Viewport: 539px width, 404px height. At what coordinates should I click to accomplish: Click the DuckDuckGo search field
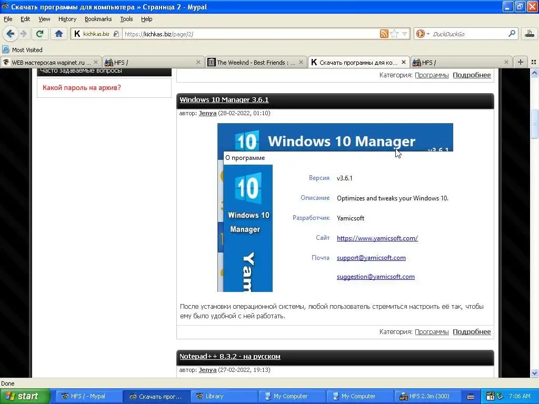(468, 34)
